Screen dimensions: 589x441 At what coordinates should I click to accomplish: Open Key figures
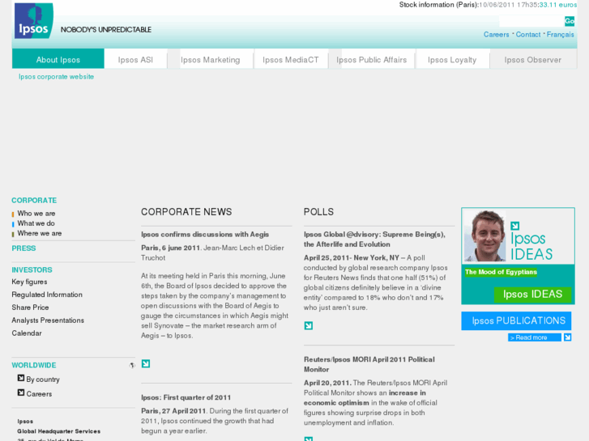point(29,282)
